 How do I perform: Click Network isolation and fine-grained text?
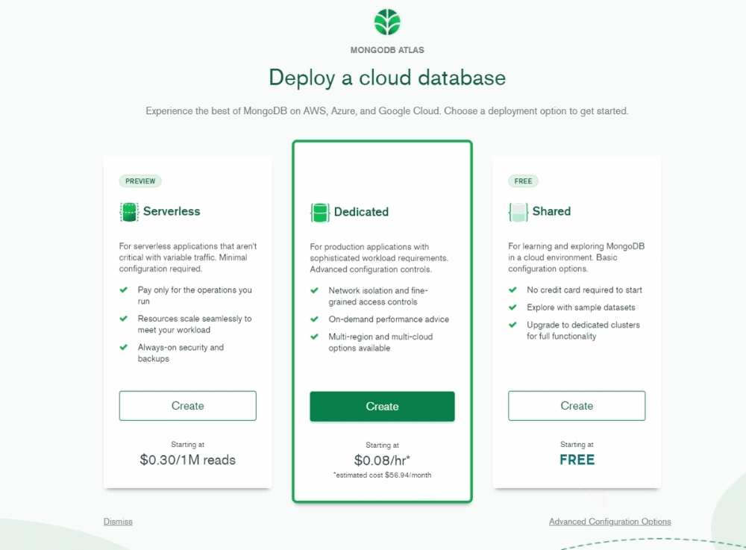point(378,296)
